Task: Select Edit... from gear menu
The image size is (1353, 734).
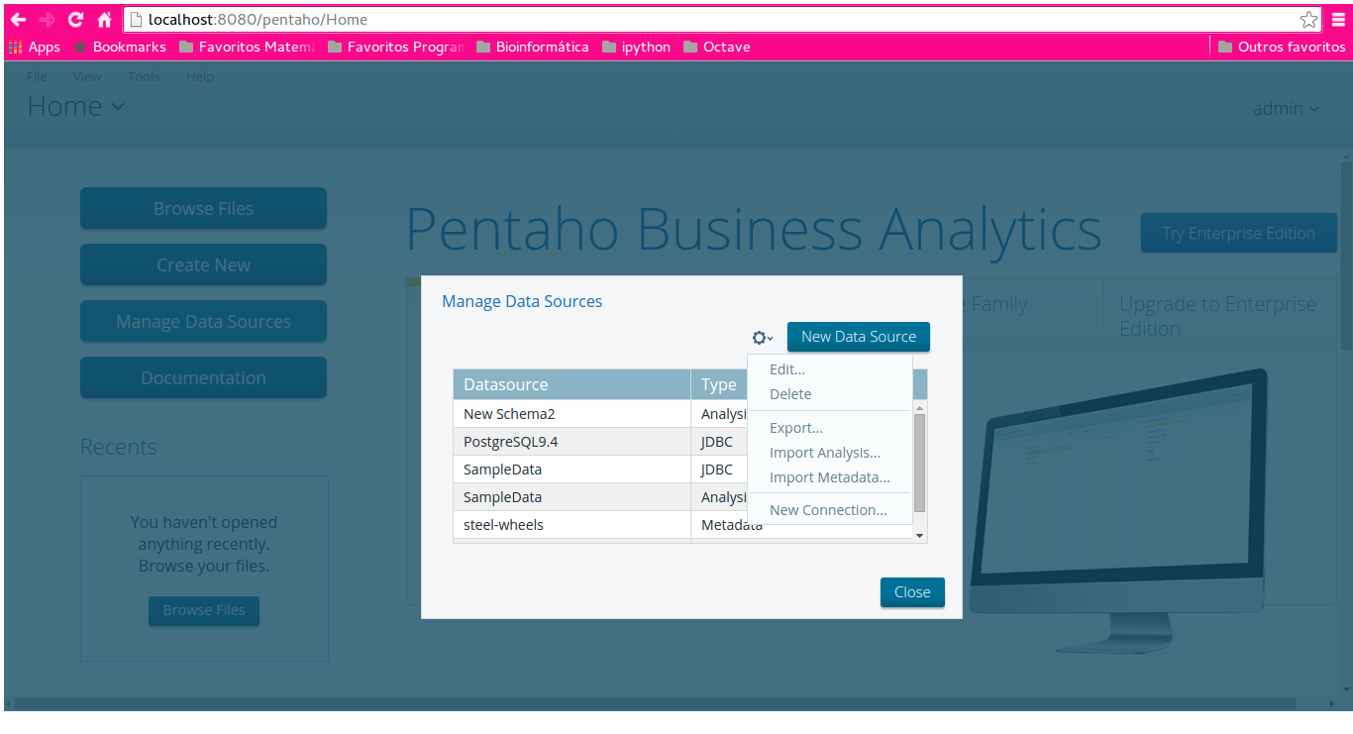Action: (x=787, y=369)
